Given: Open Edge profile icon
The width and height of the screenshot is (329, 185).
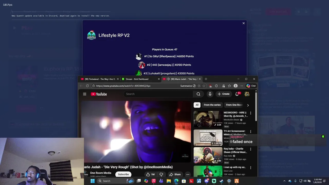Looking at the screenshot, I should [235, 86].
